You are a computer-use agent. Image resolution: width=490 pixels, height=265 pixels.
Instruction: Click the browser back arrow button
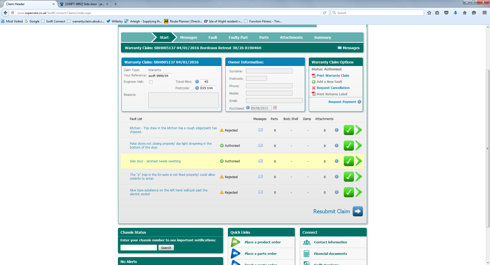click(5, 13)
